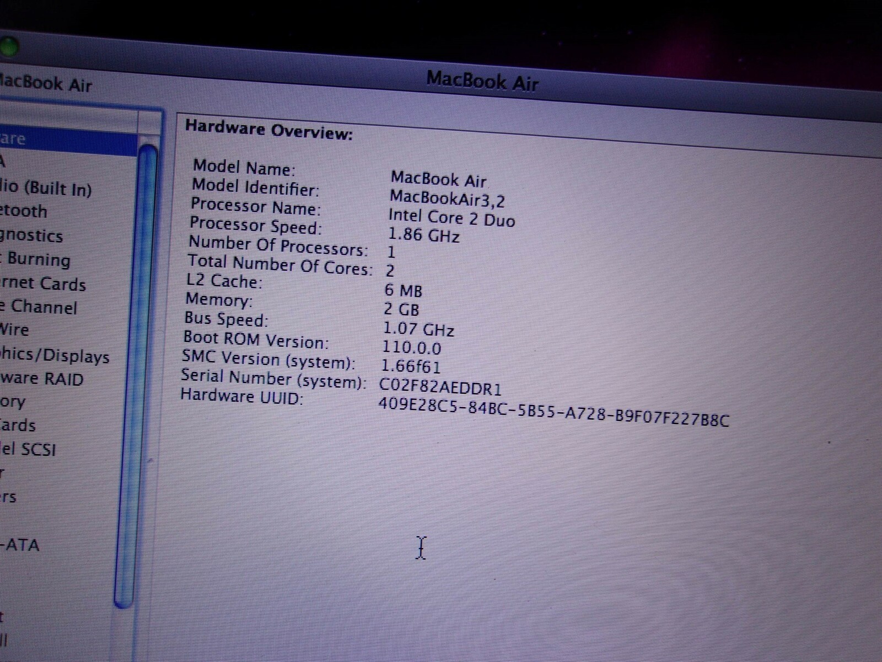Select Ethernet Cards in the sidebar

coord(43,284)
